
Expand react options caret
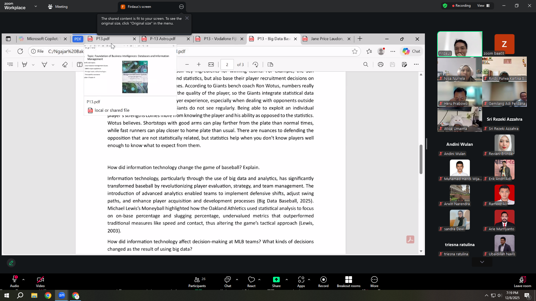[259, 280]
